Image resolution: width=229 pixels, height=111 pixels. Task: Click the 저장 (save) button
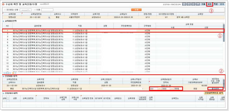[209, 4]
